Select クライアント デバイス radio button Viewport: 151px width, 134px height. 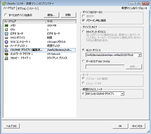click(83, 32)
